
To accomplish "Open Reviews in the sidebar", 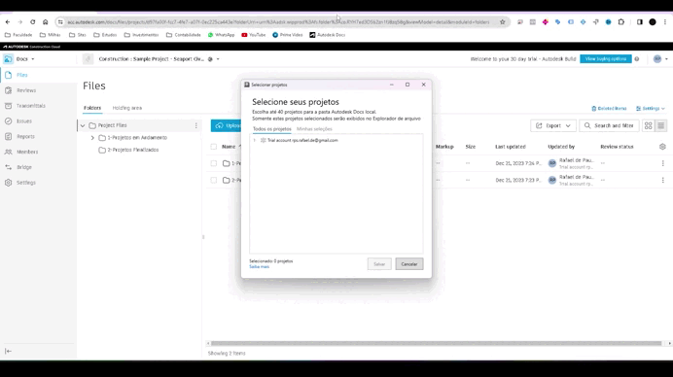I will point(25,90).
